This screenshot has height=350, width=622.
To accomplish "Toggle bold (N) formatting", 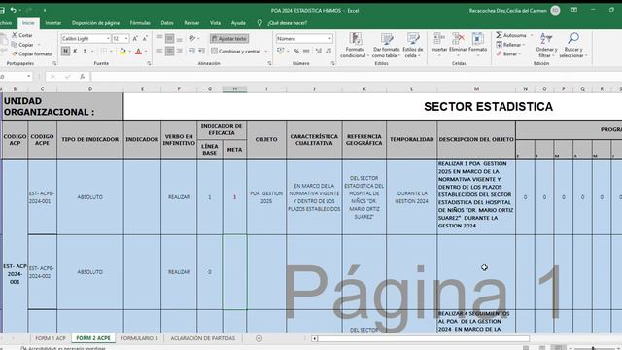I will click(x=65, y=51).
